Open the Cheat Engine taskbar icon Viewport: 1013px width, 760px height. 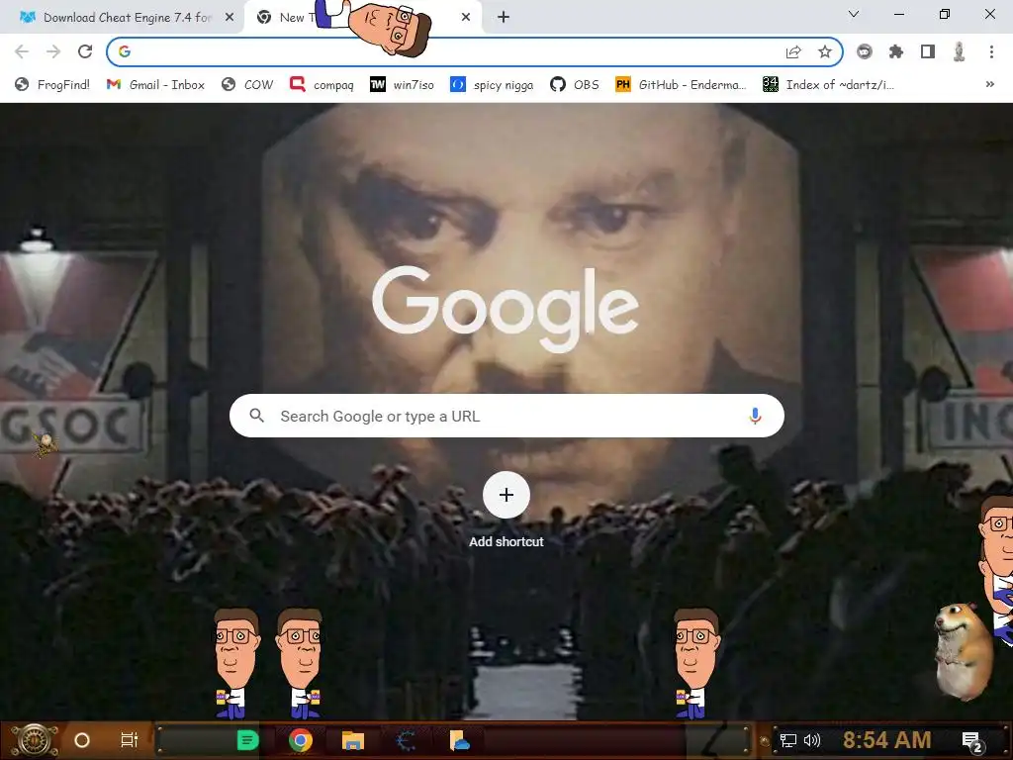pos(406,740)
